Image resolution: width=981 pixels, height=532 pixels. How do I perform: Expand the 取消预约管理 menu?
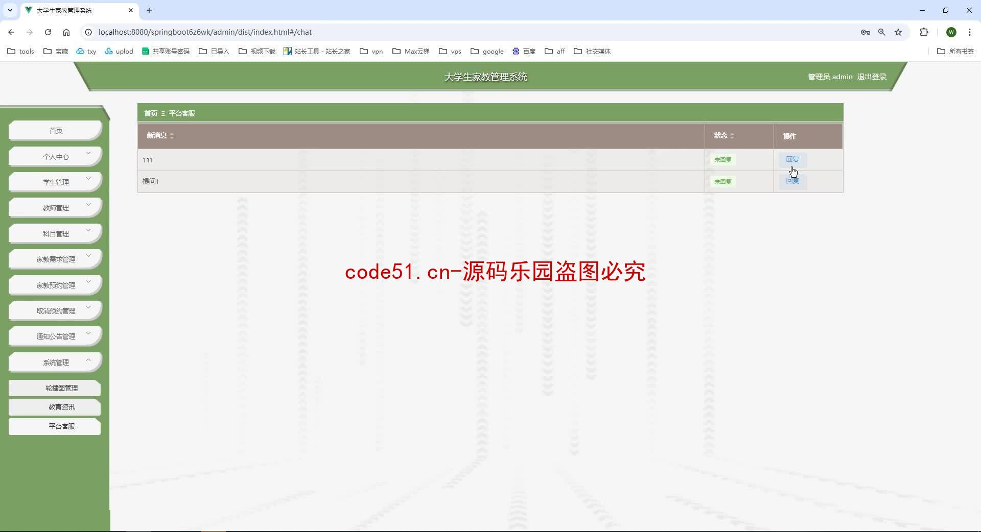[x=55, y=310]
